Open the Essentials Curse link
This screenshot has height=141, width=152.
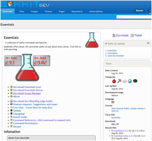click(116, 117)
